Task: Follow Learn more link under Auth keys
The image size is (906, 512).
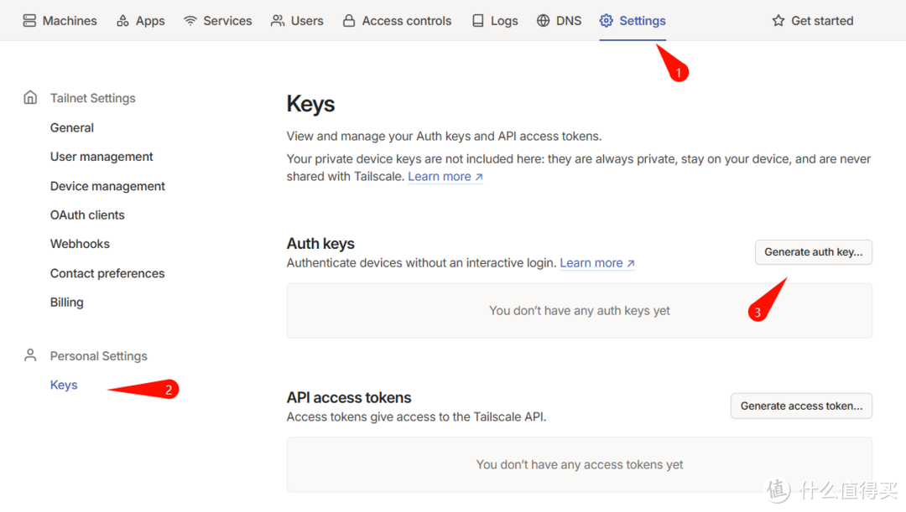Action: point(597,263)
